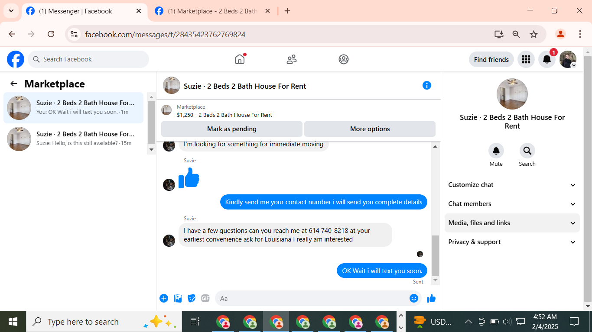Open the notifications bell icon
Screen dimensions: 592x332
tap(547, 59)
